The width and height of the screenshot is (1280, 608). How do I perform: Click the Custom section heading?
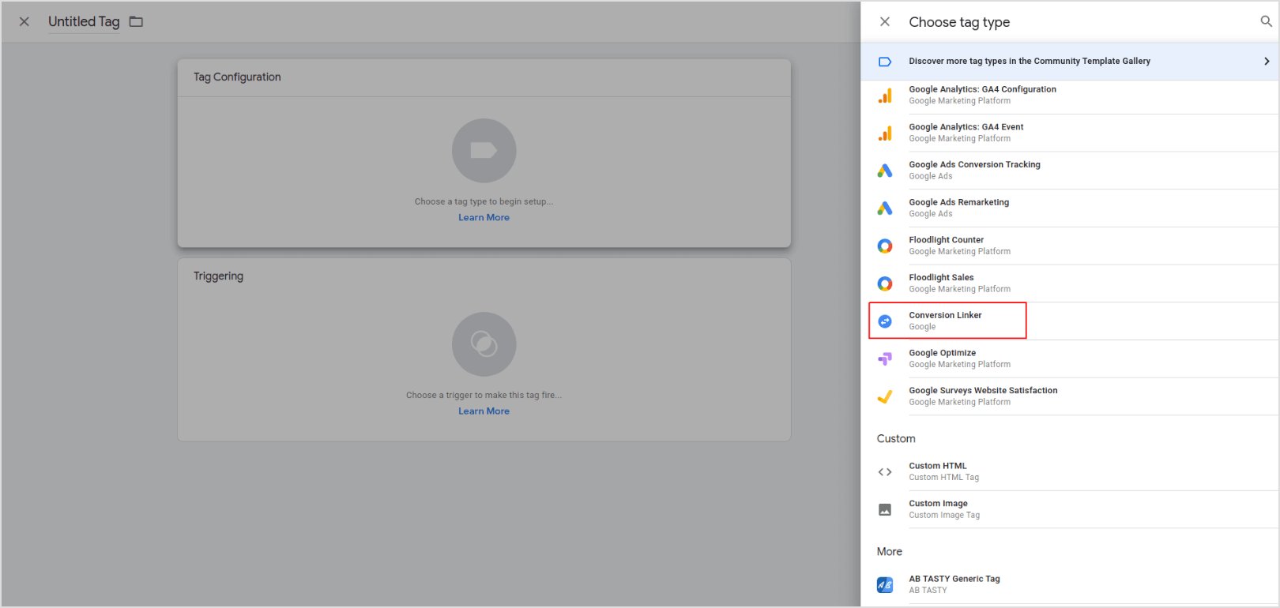[x=896, y=439]
